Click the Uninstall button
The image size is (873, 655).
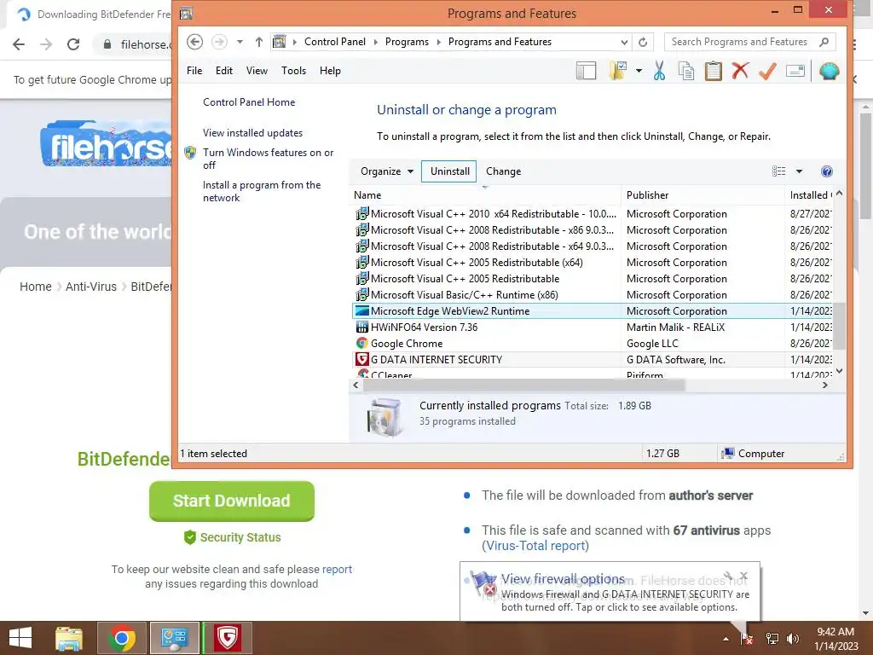[449, 171]
